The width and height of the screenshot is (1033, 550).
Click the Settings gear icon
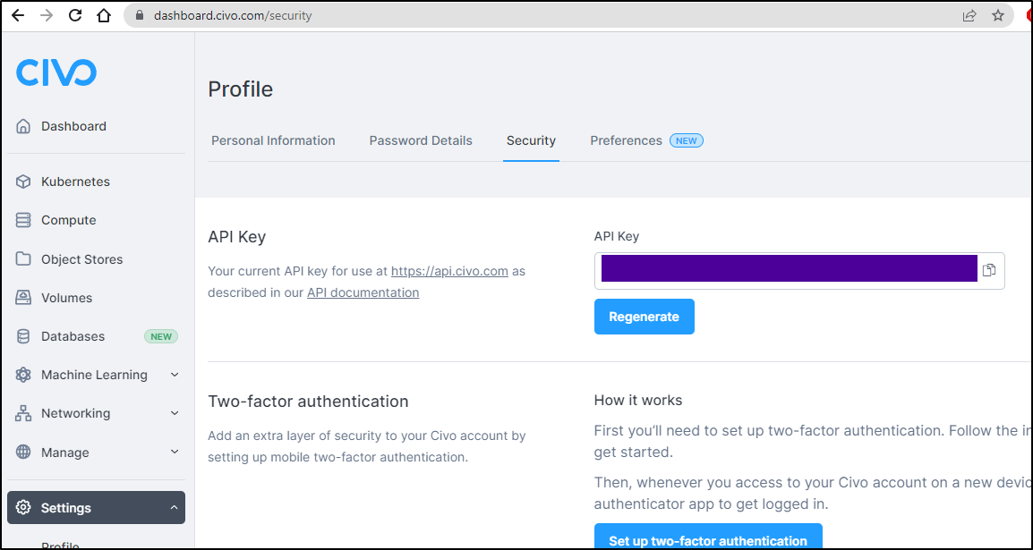(23, 508)
